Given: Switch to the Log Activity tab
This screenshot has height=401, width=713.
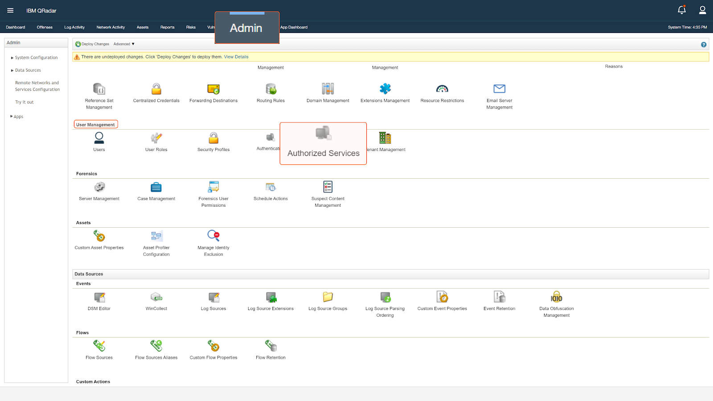Looking at the screenshot, I should (74, 27).
